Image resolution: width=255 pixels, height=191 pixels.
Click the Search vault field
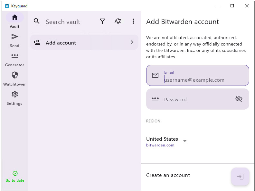63,22
